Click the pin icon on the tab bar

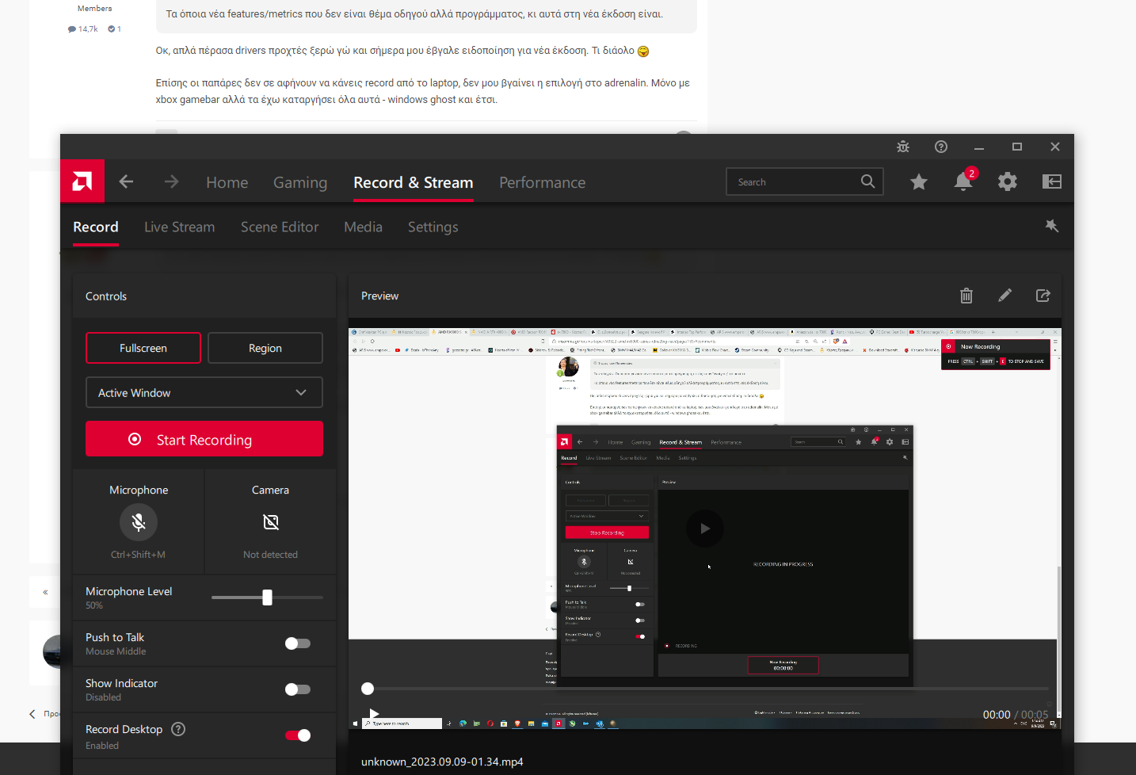click(1052, 226)
